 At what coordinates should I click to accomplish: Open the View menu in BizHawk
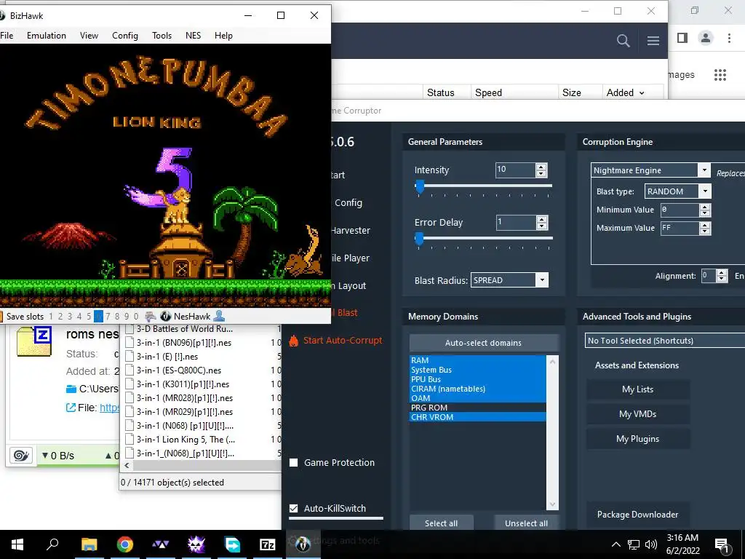(x=89, y=36)
